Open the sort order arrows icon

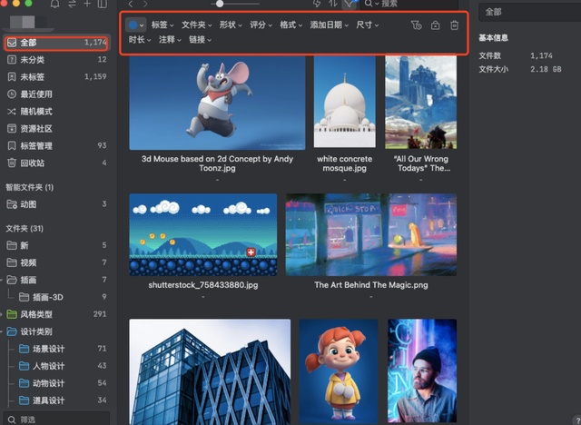(x=332, y=4)
